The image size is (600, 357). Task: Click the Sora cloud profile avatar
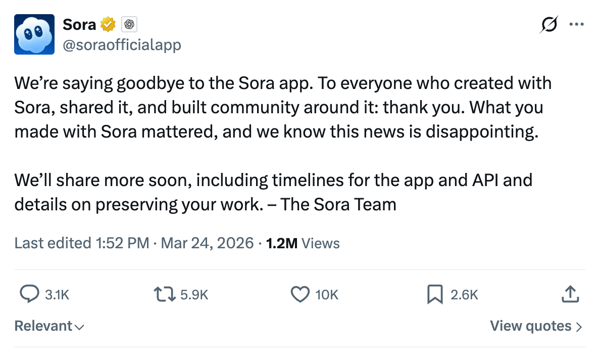pos(34,34)
